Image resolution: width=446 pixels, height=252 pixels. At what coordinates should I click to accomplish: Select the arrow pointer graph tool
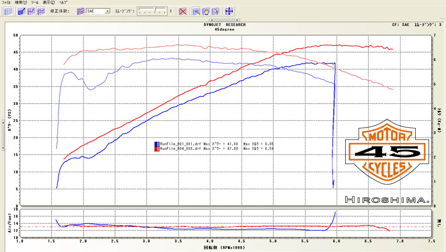pos(215,11)
